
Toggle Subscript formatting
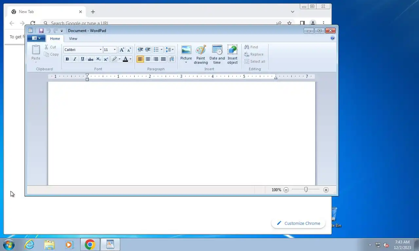tap(98, 59)
